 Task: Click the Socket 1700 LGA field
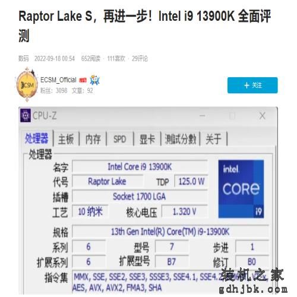point(140,197)
